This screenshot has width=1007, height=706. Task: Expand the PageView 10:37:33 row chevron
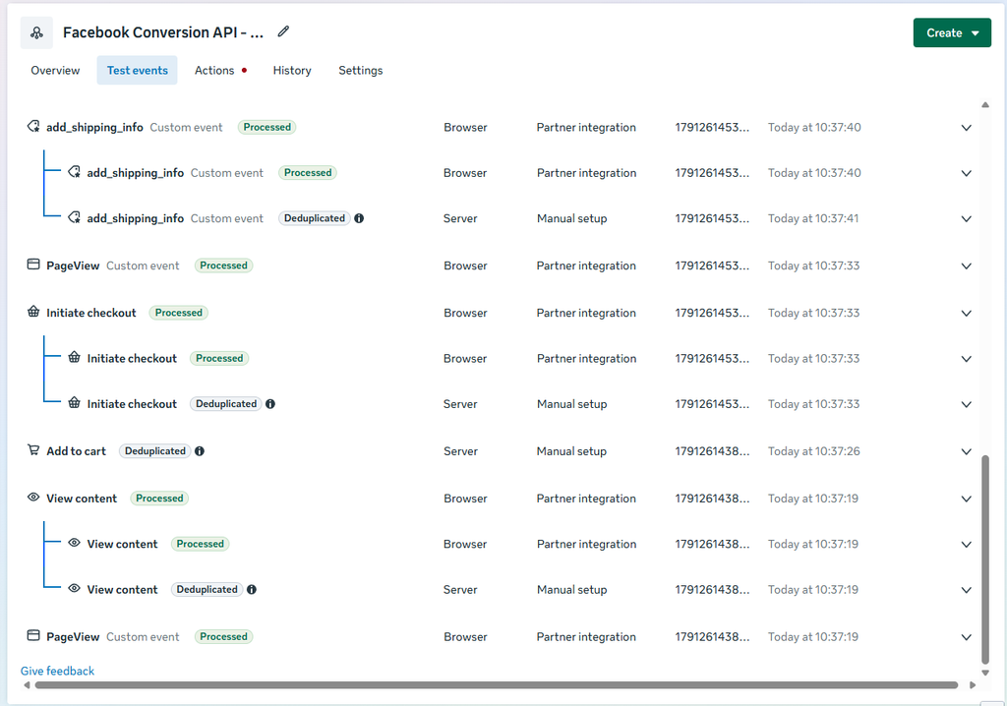pos(967,265)
